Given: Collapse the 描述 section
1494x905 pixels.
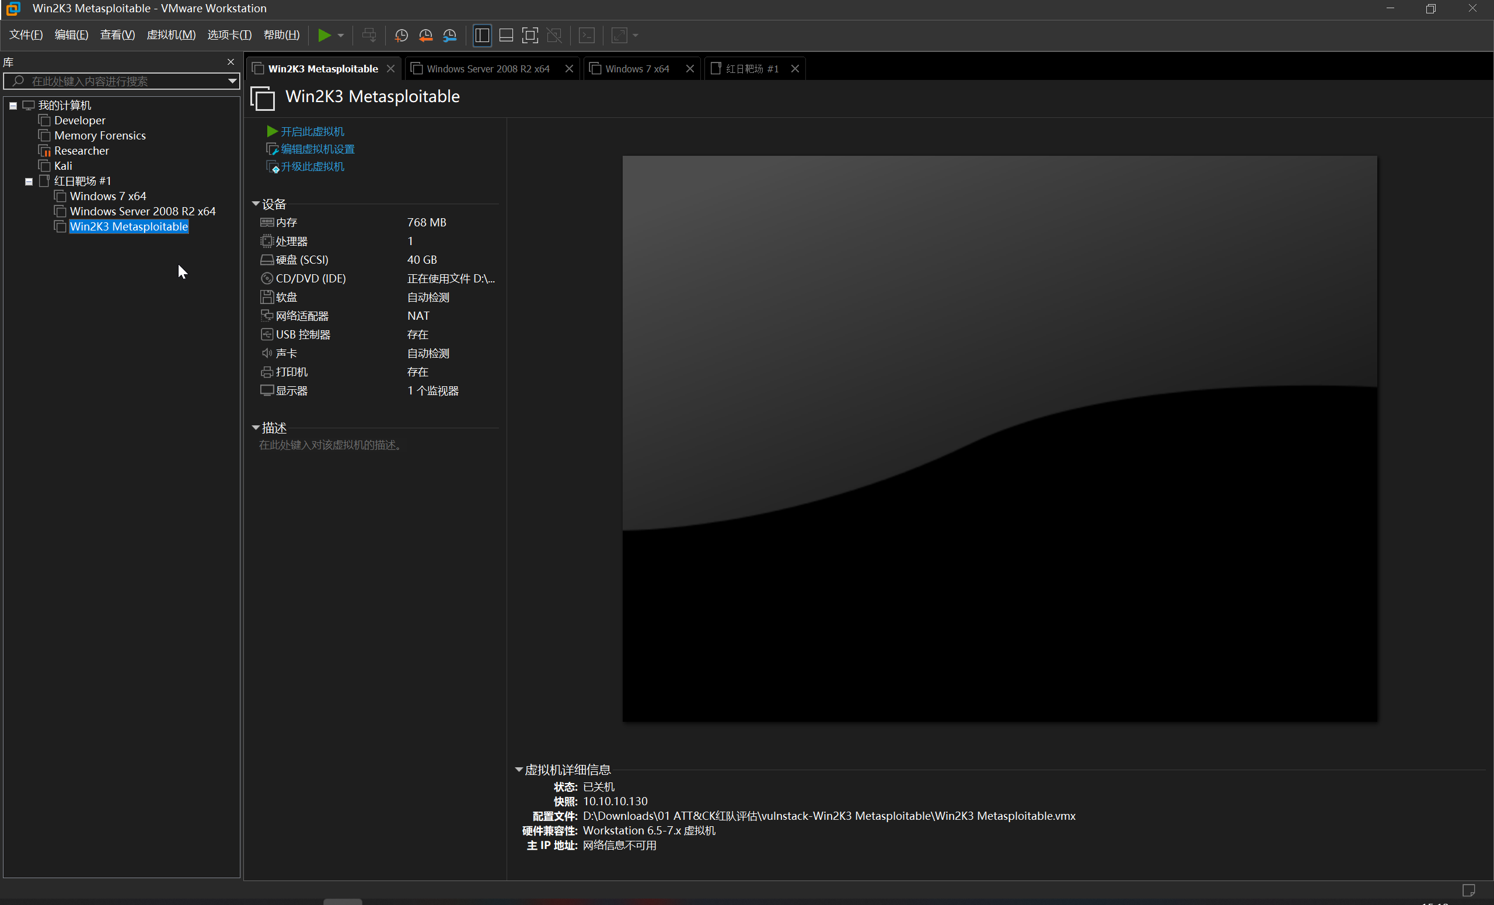Looking at the screenshot, I should pyautogui.click(x=256, y=428).
